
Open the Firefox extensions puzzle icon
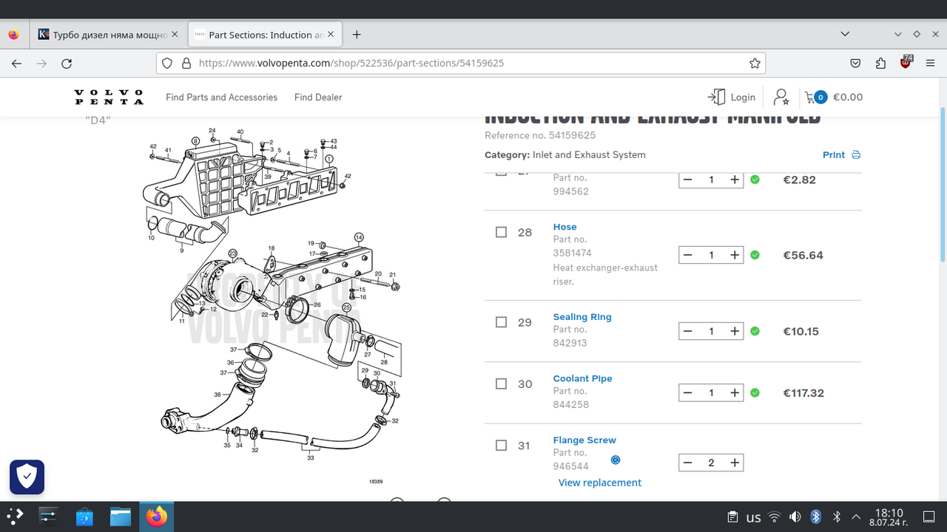pyautogui.click(x=880, y=64)
